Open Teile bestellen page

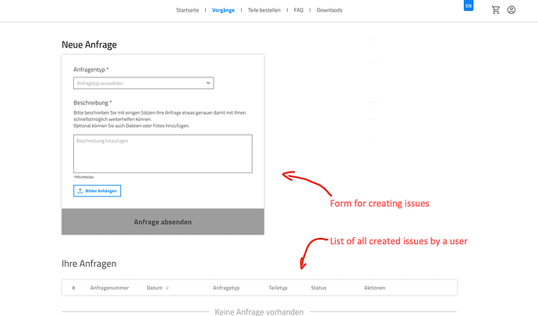click(x=264, y=10)
